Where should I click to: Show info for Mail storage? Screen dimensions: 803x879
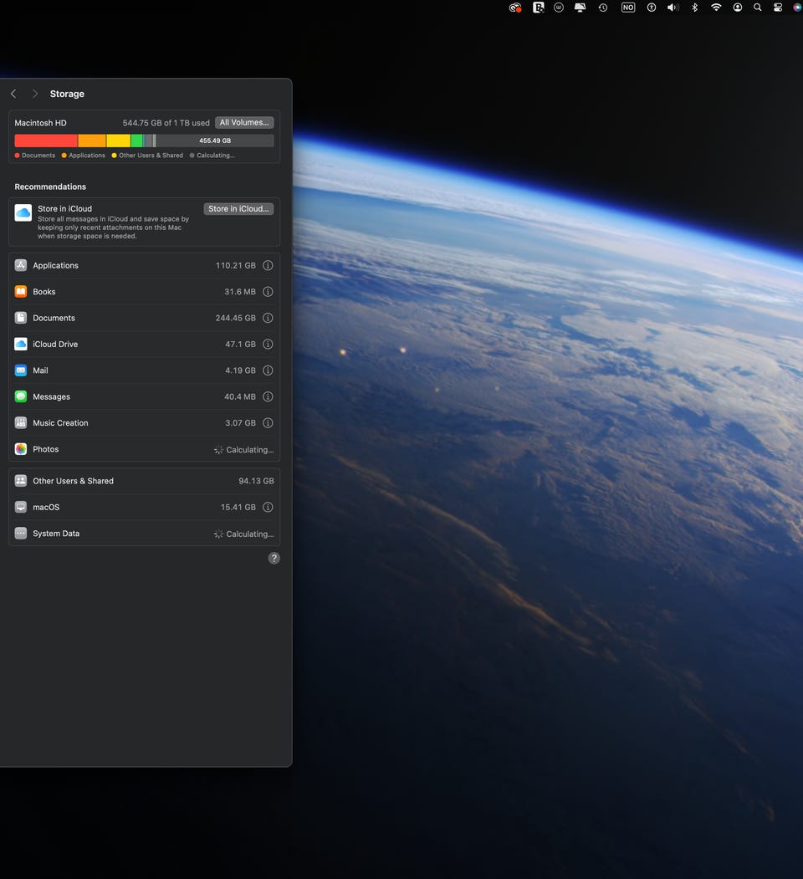268,371
